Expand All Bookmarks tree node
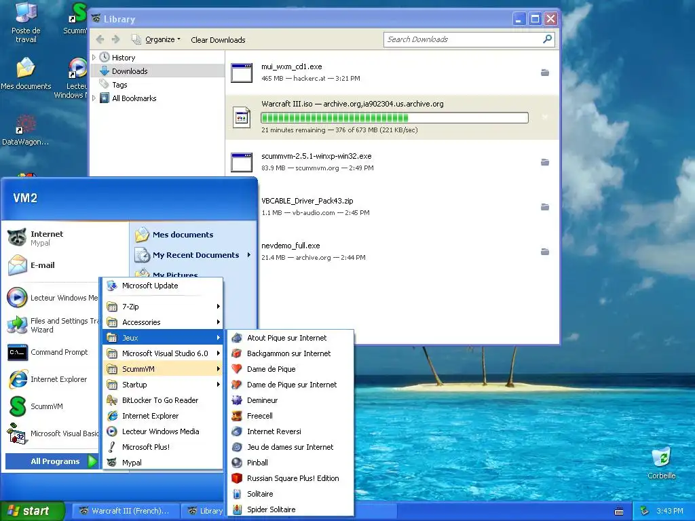Image resolution: width=695 pixels, height=521 pixels. (94, 98)
